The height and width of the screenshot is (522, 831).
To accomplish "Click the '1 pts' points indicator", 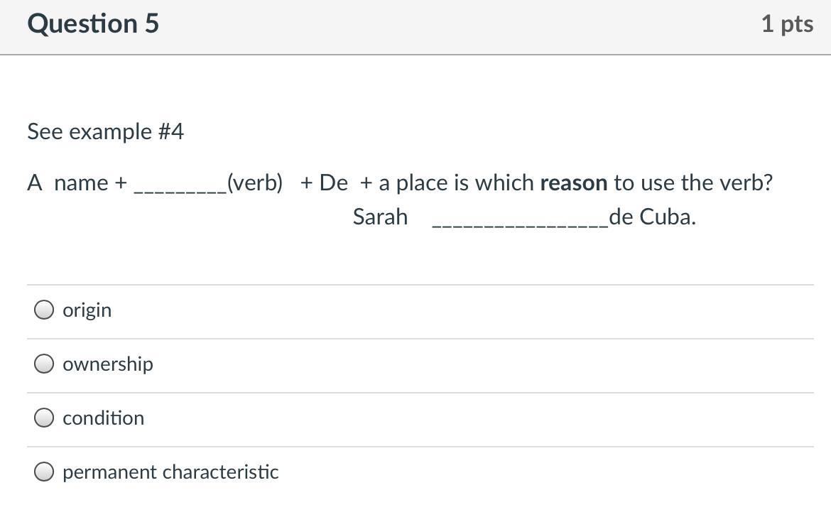I will 787,23.
